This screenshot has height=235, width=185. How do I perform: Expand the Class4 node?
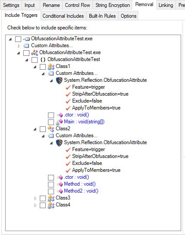point(35,205)
